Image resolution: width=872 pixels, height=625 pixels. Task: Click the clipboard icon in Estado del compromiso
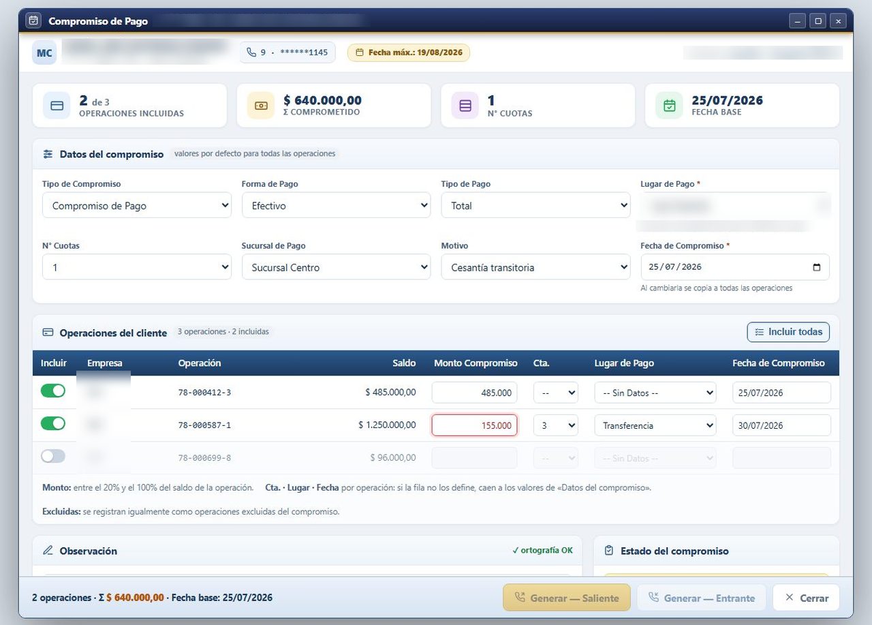coord(609,551)
